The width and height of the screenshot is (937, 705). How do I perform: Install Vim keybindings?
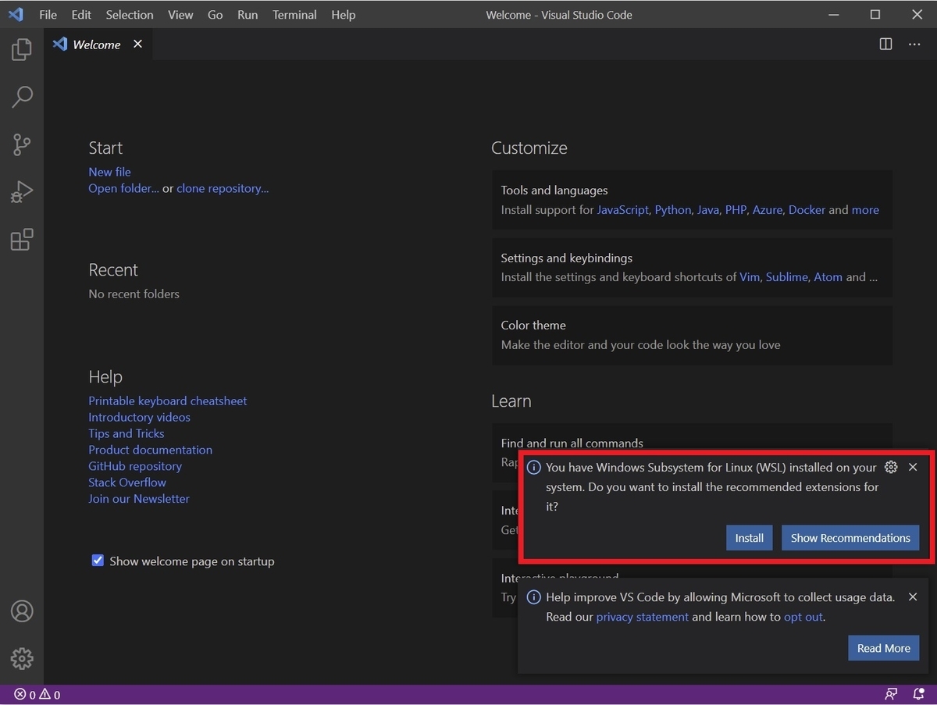(750, 277)
